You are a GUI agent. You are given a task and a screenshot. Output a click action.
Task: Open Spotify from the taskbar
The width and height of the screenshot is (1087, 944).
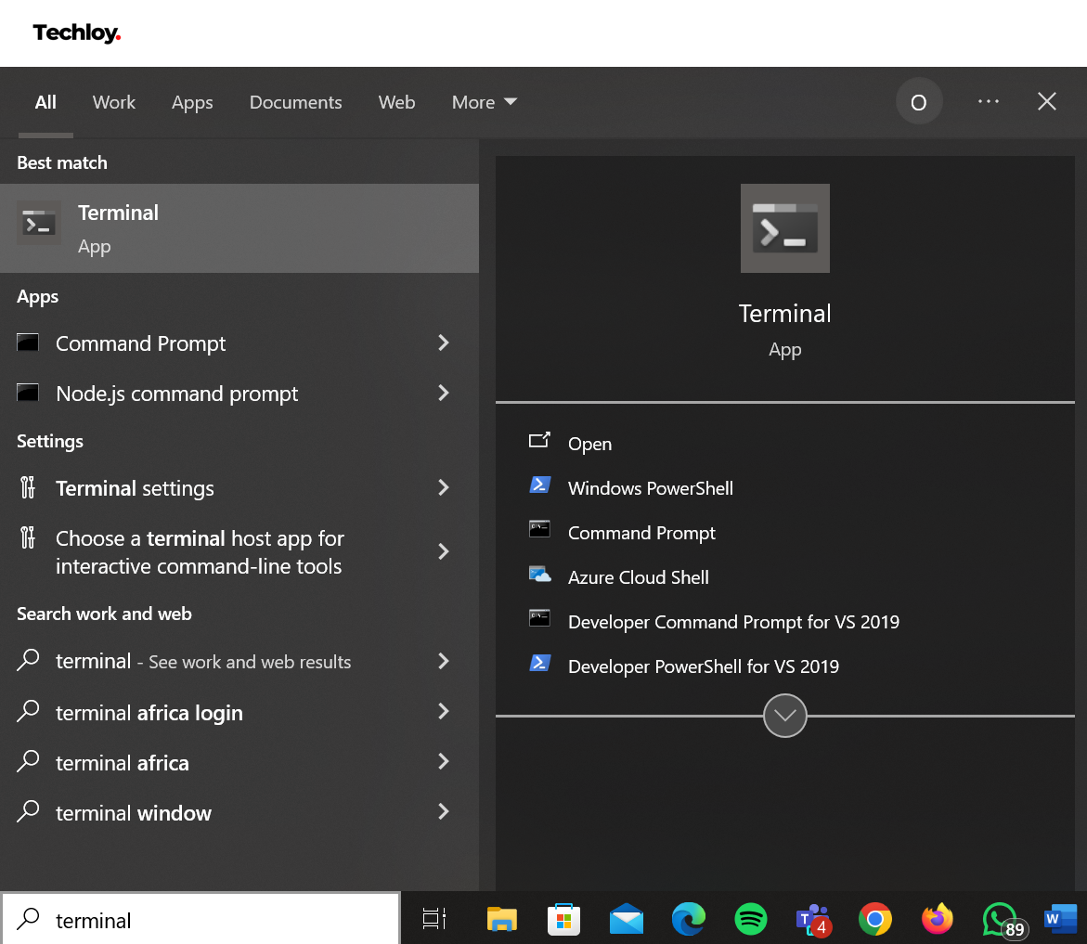751,919
